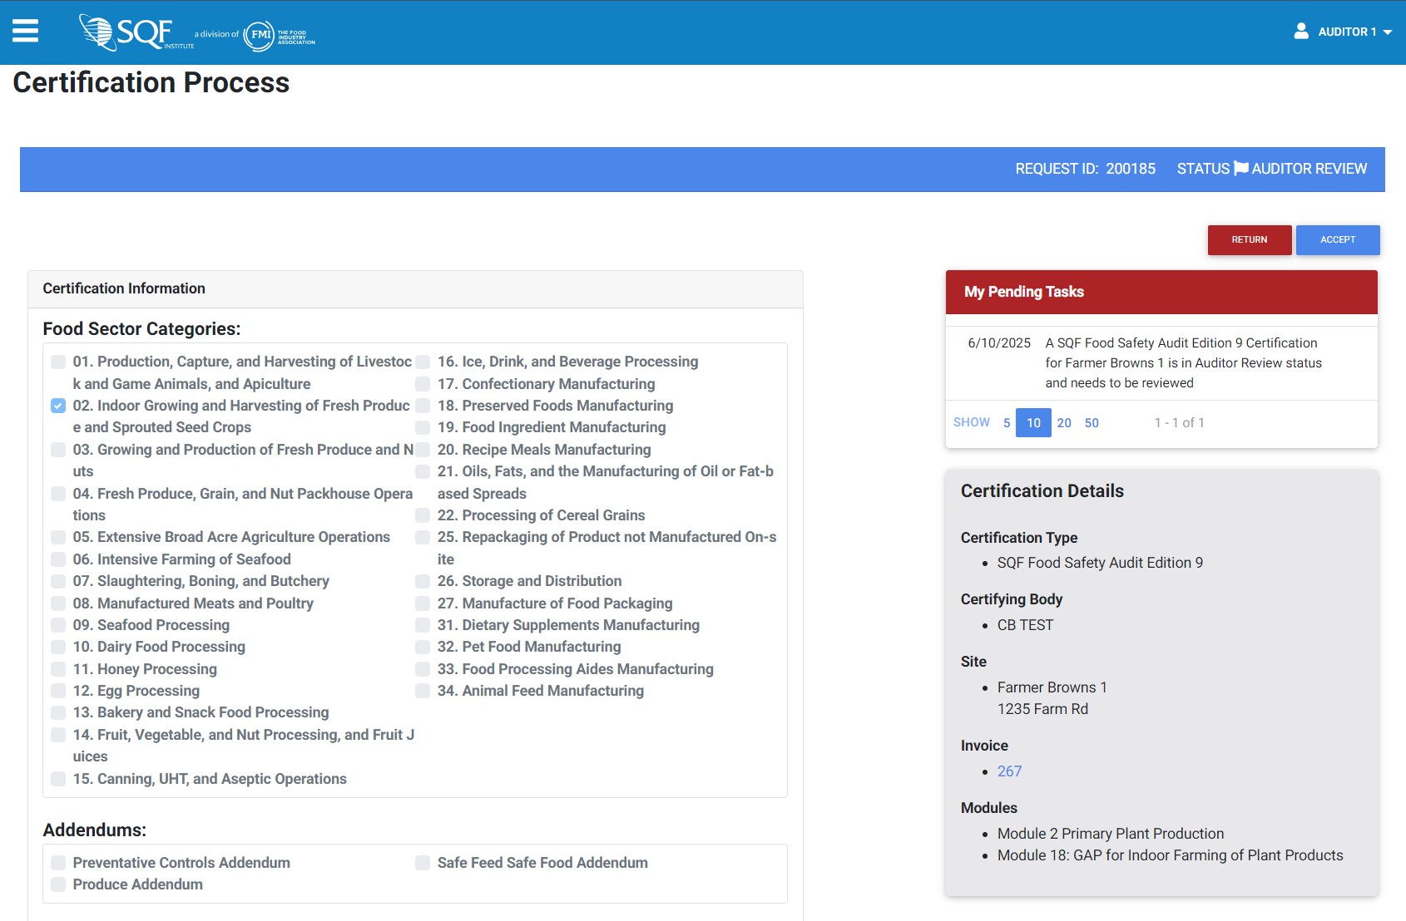Tick the Storage and Distribution checkbox

point(423,581)
